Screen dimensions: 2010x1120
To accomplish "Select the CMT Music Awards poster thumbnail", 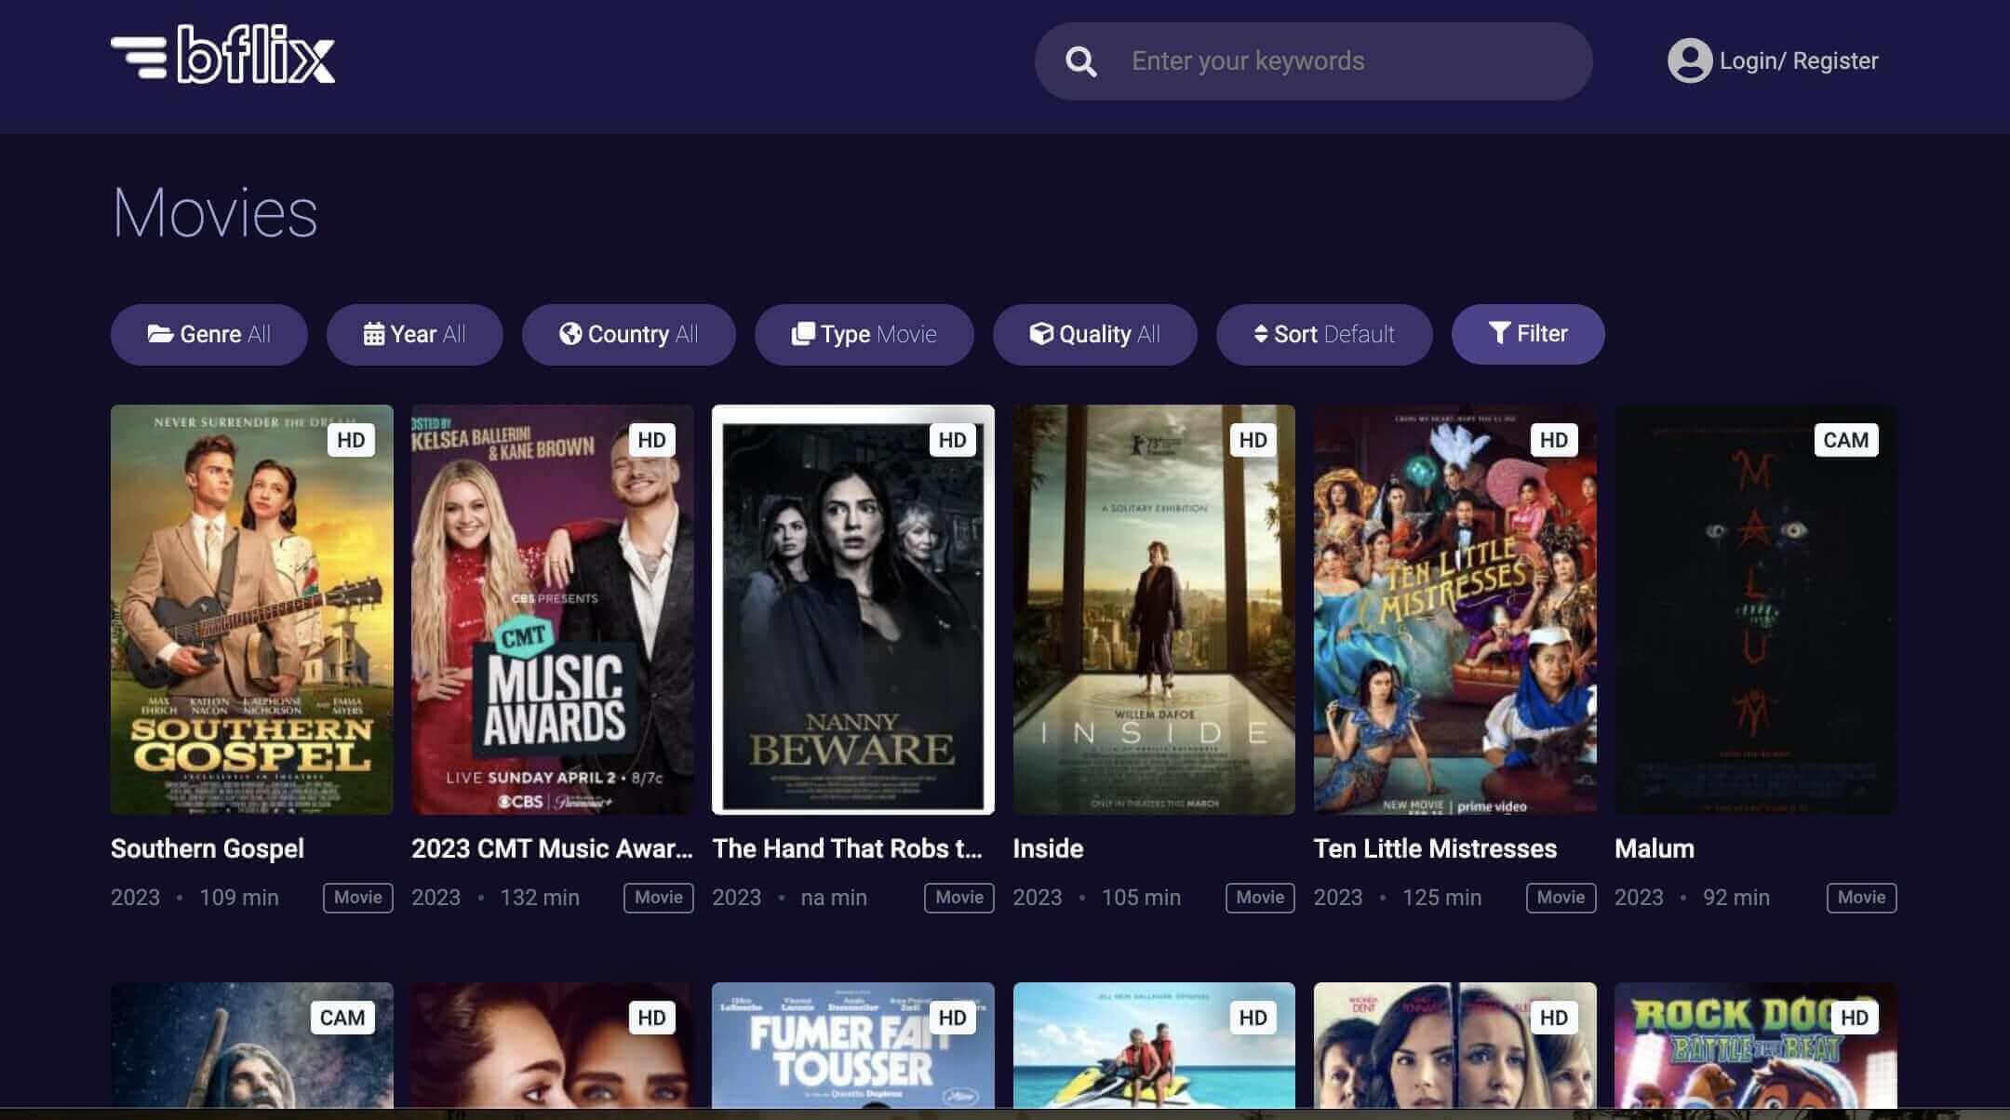I will (x=553, y=609).
